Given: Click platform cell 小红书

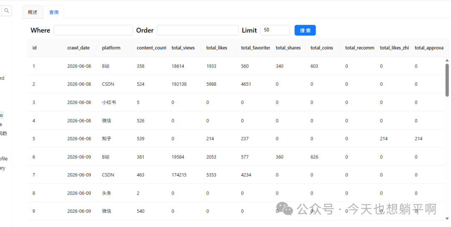Looking at the screenshot, I should point(109,102).
